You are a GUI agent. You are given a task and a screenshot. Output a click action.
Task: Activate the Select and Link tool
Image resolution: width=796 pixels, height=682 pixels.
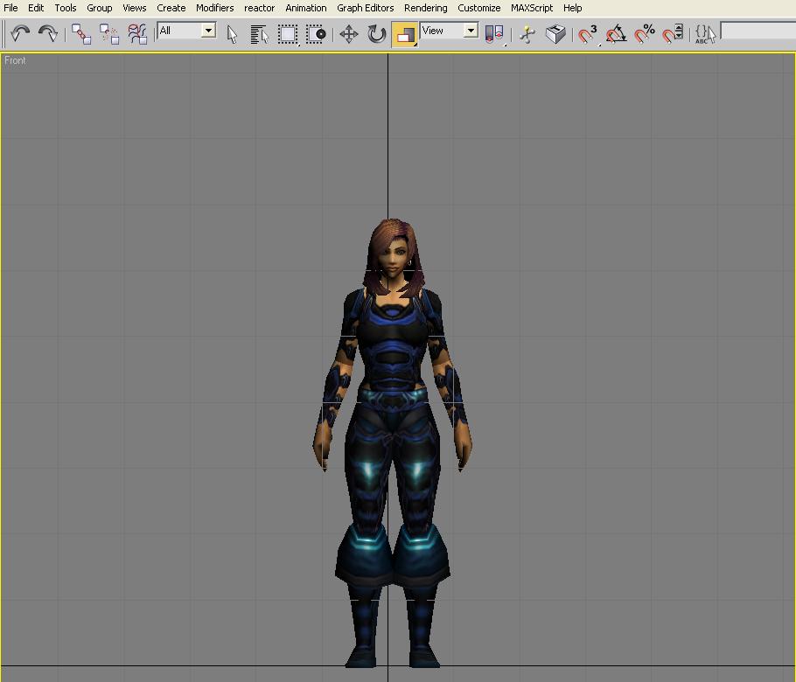tap(80, 34)
